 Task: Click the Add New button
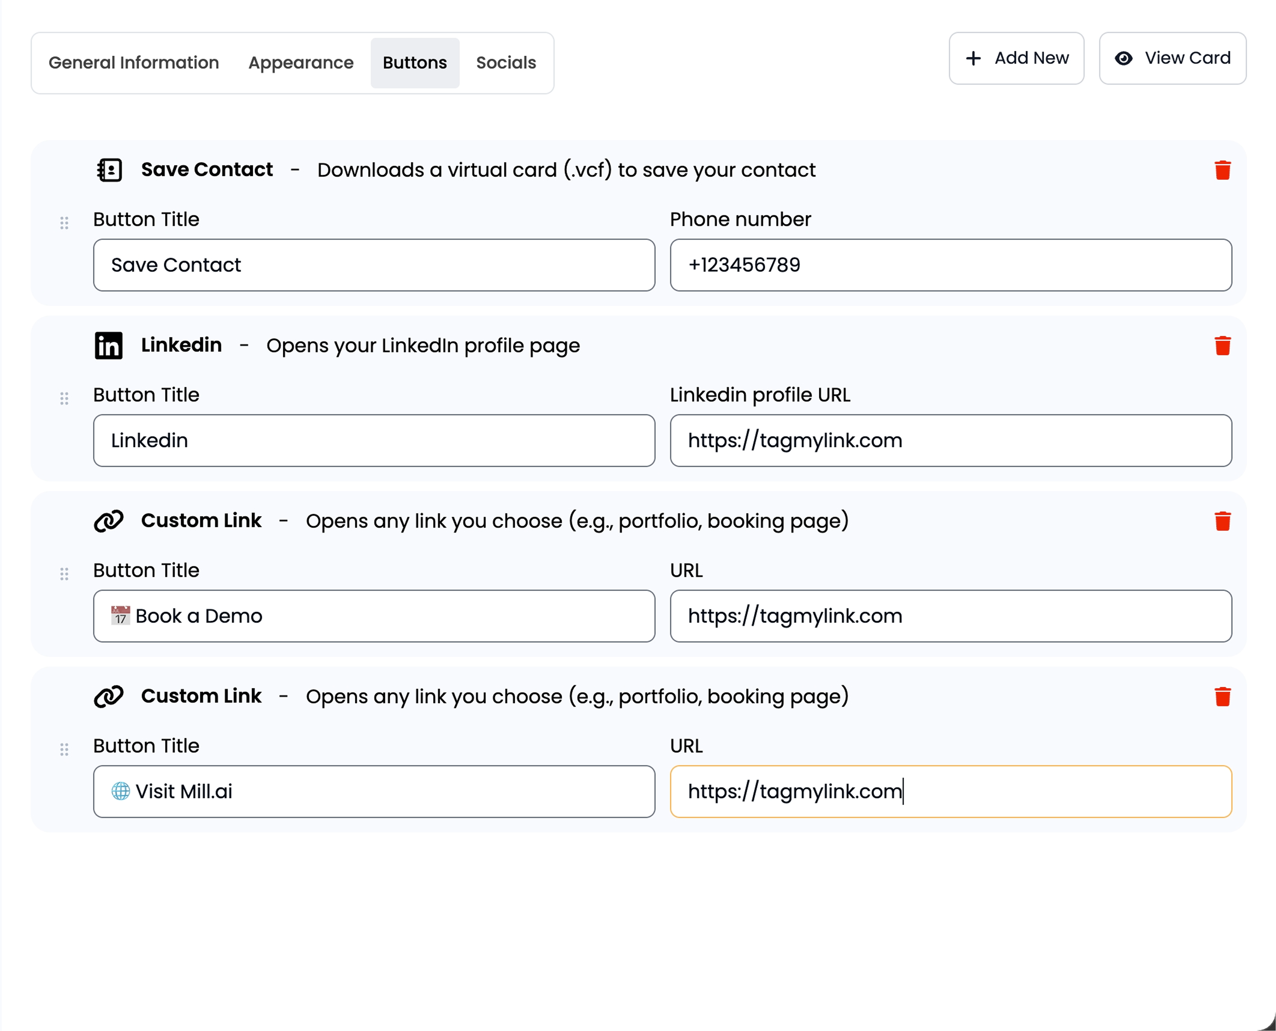pos(1016,58)
